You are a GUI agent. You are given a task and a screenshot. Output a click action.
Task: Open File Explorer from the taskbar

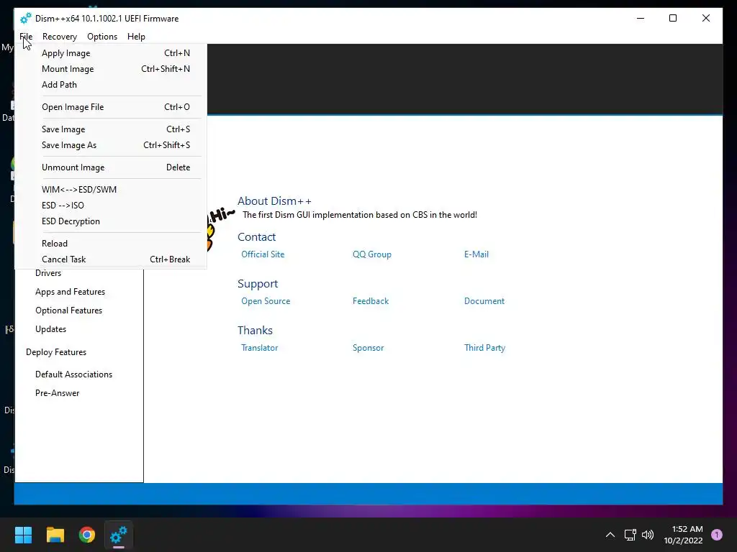55,535
